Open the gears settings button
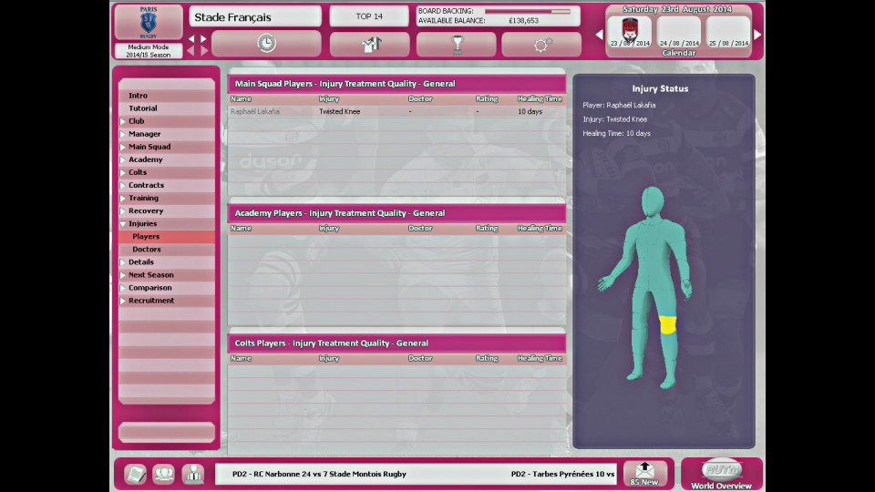875x492 pixels. point(541,44)
